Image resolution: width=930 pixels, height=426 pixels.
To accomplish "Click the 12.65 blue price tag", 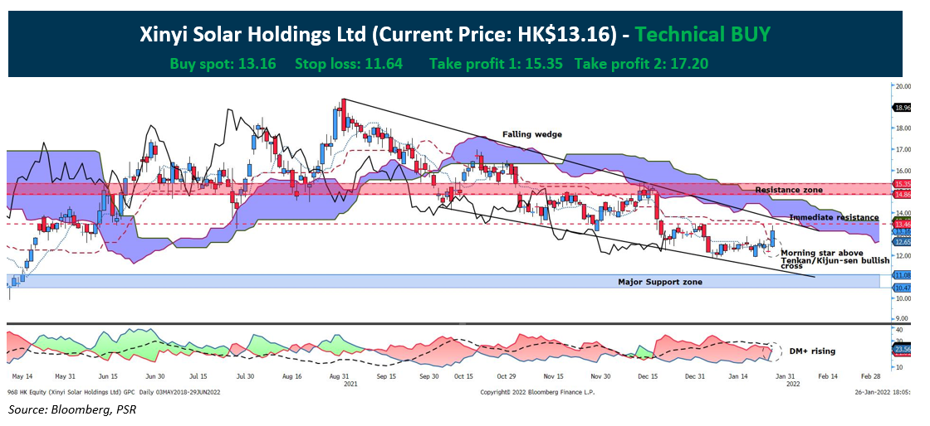I will click(x=903, y=242).
